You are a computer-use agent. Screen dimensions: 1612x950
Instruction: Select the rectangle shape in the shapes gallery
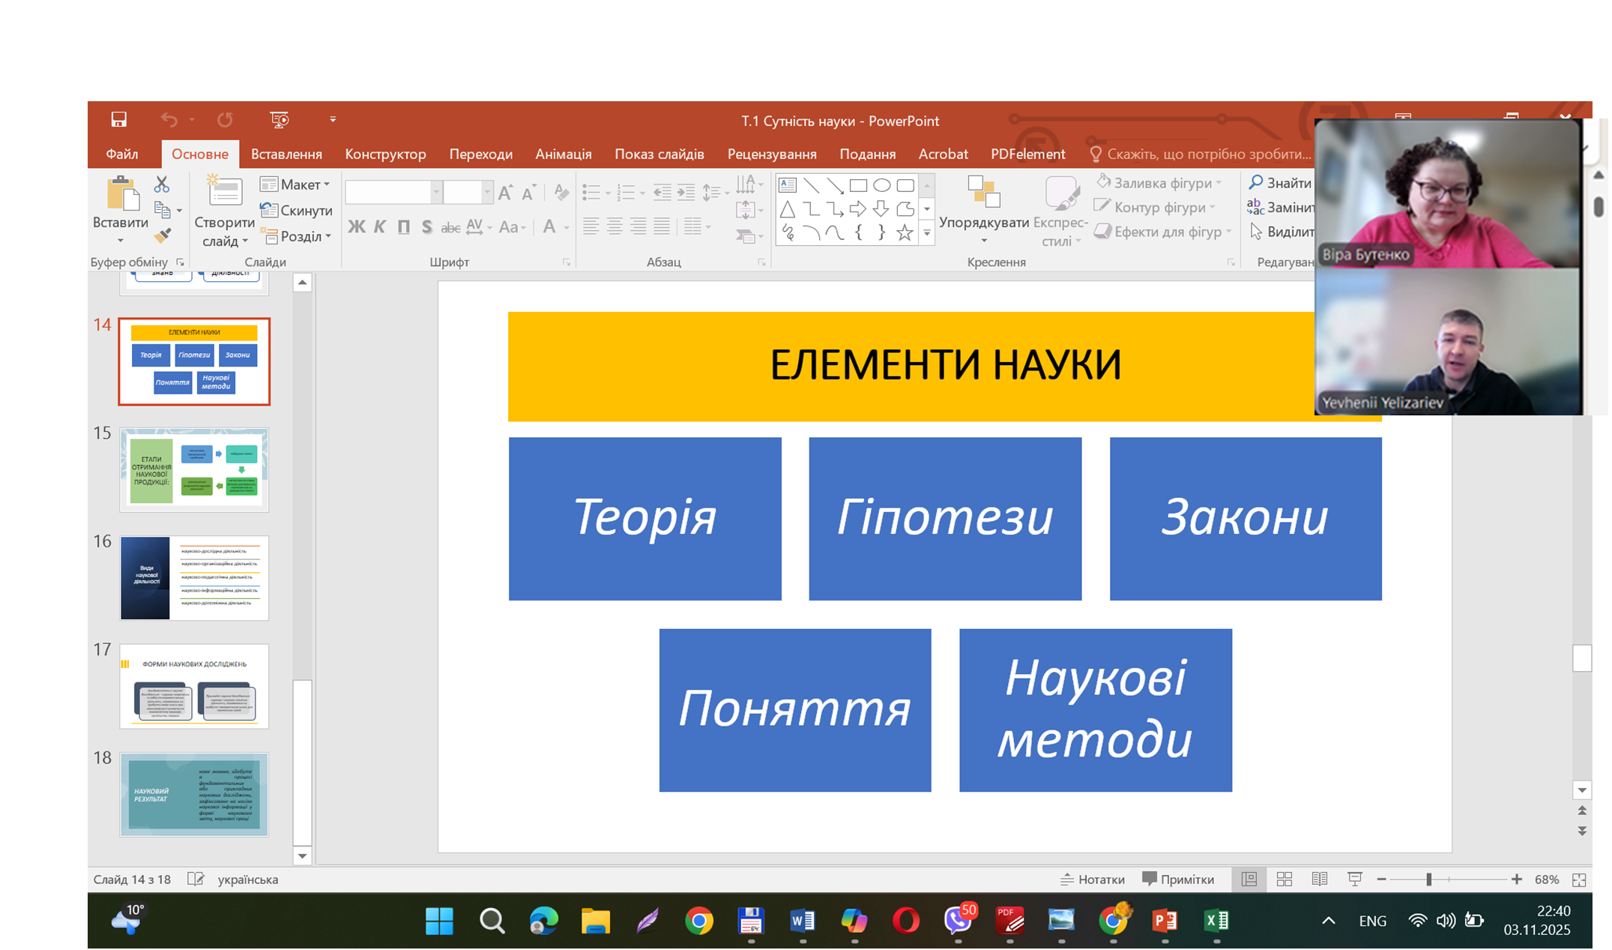[x=858, y=185]
